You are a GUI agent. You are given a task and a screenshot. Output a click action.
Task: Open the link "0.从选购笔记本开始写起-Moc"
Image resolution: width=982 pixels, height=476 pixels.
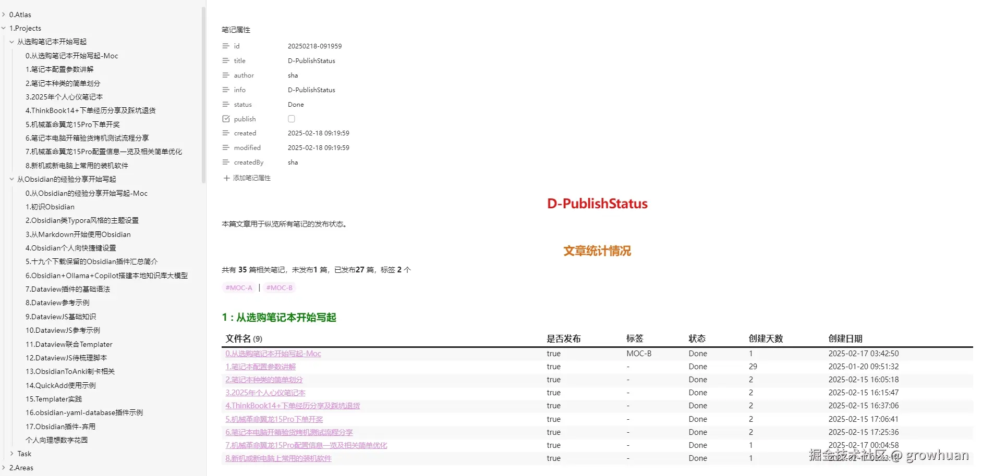pos(273,353)
